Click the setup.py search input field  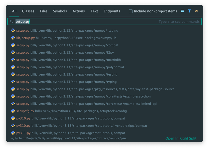[86, 21]
